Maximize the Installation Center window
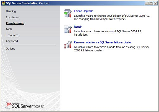This screenshot has height=112, width=159. pyautogui.click(x=151, y=3)
